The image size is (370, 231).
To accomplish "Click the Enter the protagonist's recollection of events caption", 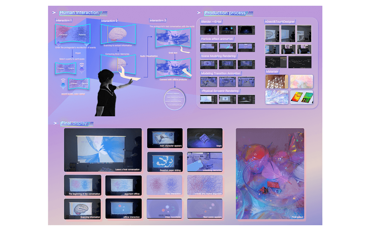I will (x=75, y=48).
